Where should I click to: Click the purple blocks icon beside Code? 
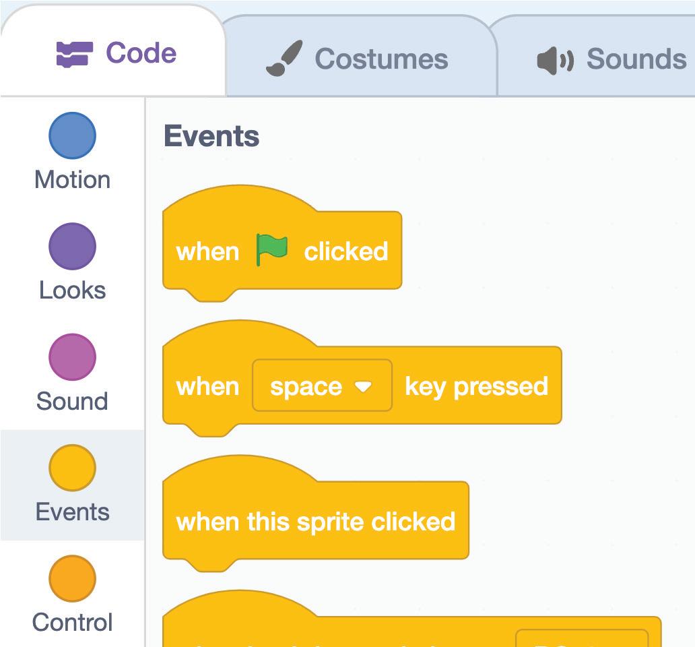[73, 54]
